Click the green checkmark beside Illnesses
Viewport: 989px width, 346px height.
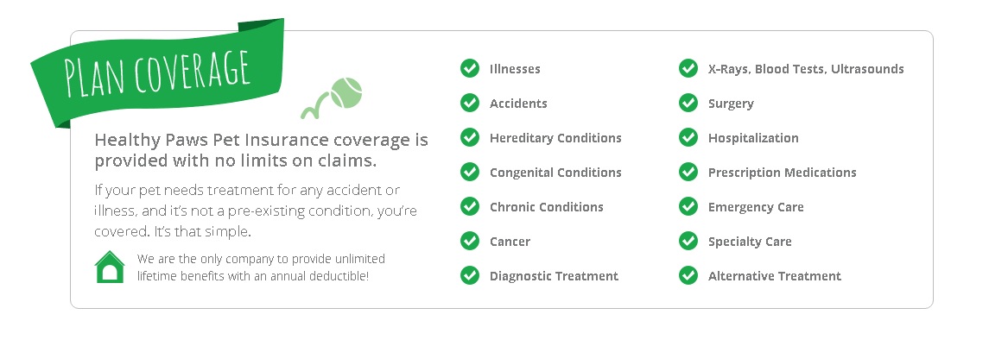[x=470, y=68]
